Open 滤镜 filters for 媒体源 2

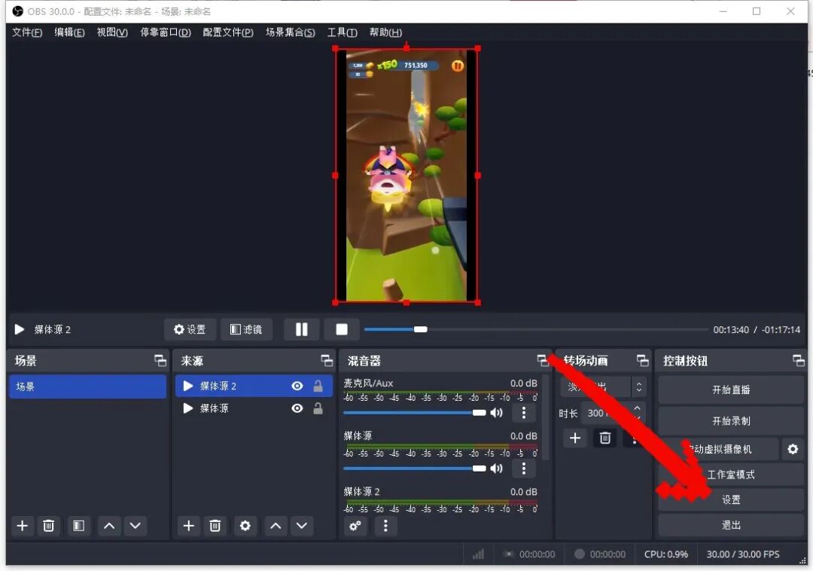click(246, 329)
